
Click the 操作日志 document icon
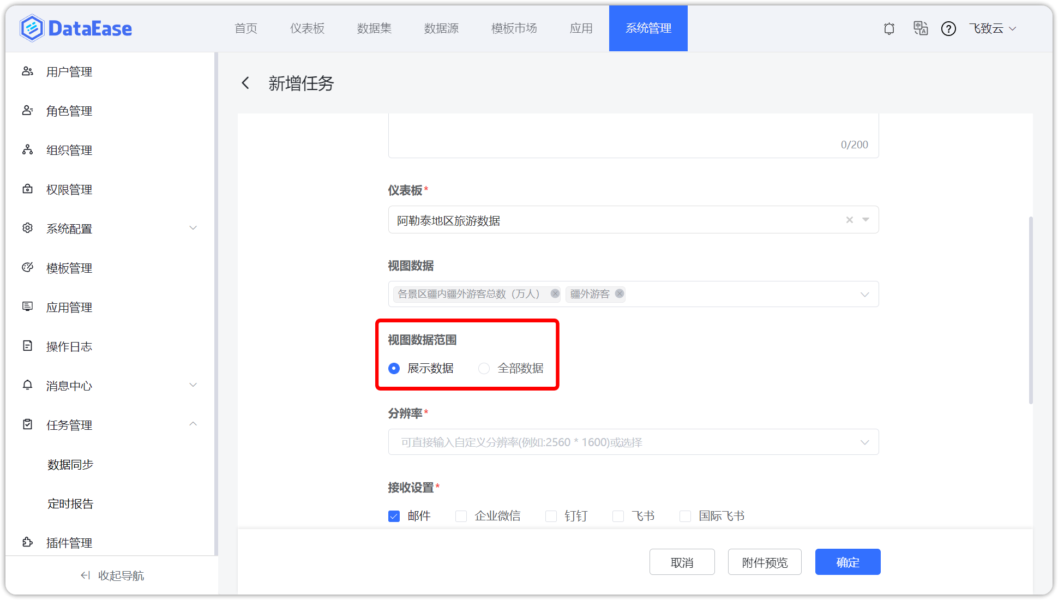click(x=27, y=346)
